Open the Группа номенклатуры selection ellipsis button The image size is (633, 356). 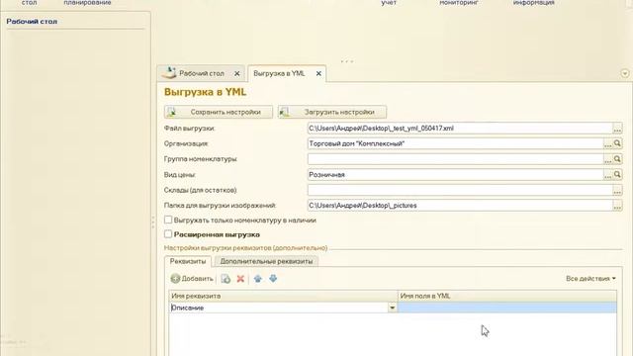click(607, 159)
